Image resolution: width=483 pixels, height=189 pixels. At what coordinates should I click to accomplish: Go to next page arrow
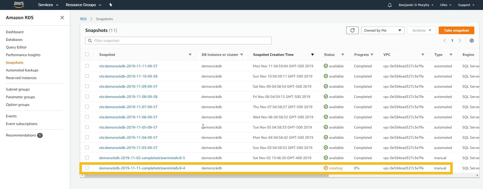[460, 41]
